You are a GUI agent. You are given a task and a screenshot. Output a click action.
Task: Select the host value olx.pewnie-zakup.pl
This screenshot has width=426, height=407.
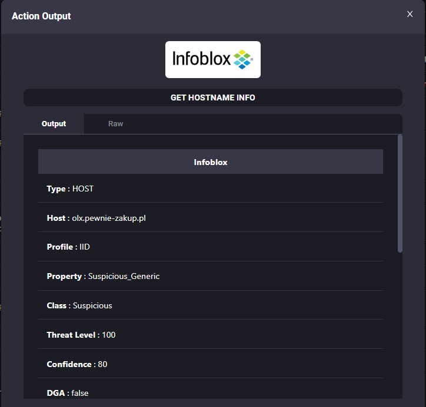point(109,218)
